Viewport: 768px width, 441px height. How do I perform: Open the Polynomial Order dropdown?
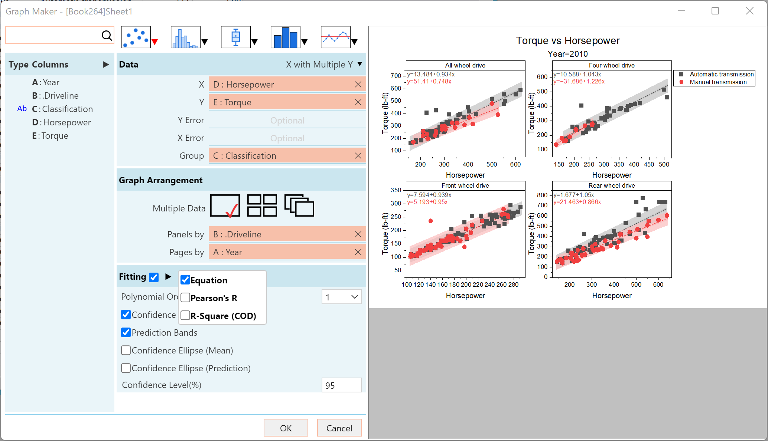tap(341, 297)
